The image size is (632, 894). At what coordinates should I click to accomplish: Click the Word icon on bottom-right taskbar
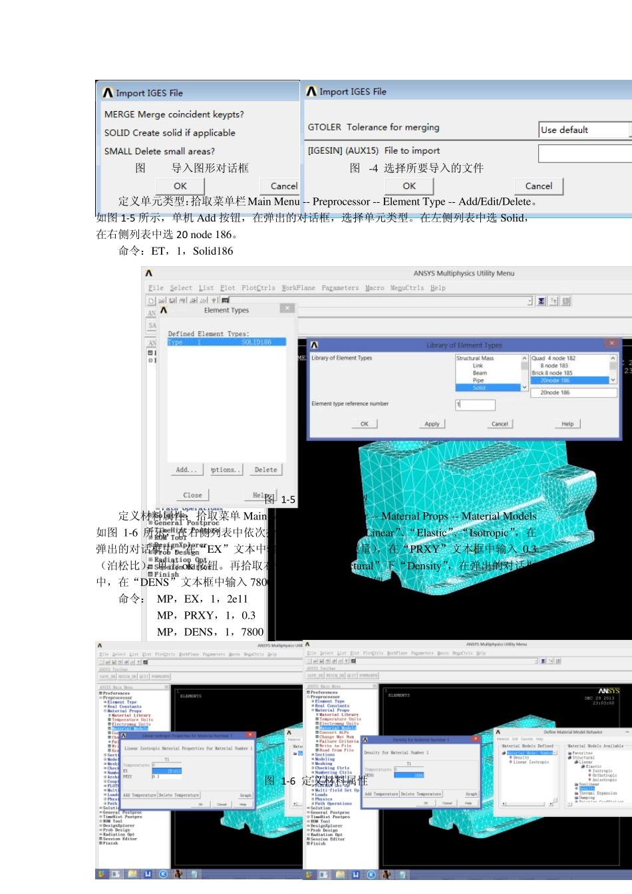tap(356, 874)
